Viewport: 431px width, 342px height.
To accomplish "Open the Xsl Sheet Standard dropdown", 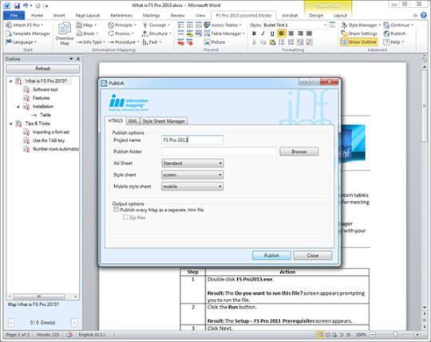I will [x=192, y=163].
